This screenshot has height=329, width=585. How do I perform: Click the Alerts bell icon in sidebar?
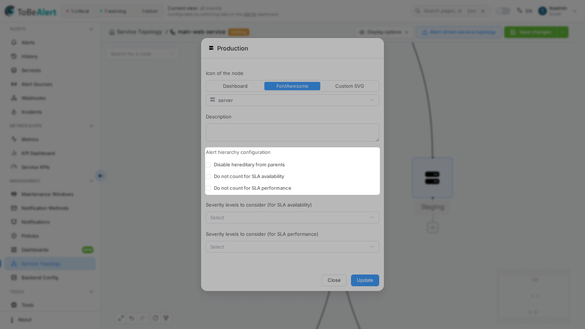14,42
